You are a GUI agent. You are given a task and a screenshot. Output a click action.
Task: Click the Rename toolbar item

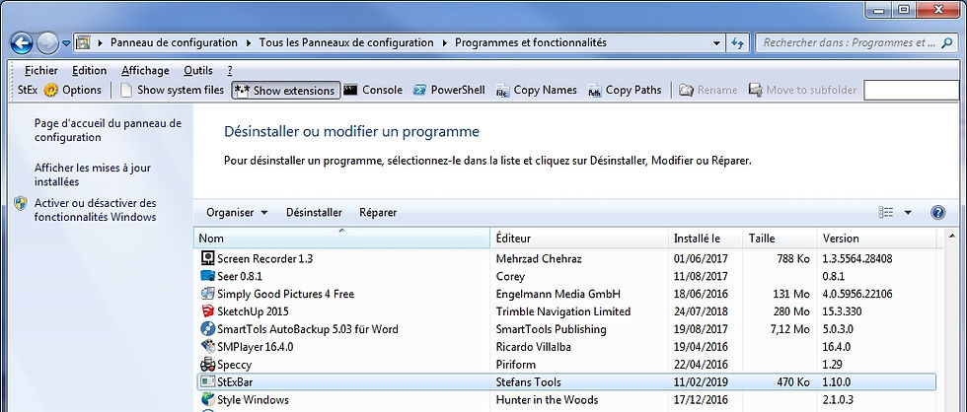click(708, 90)
